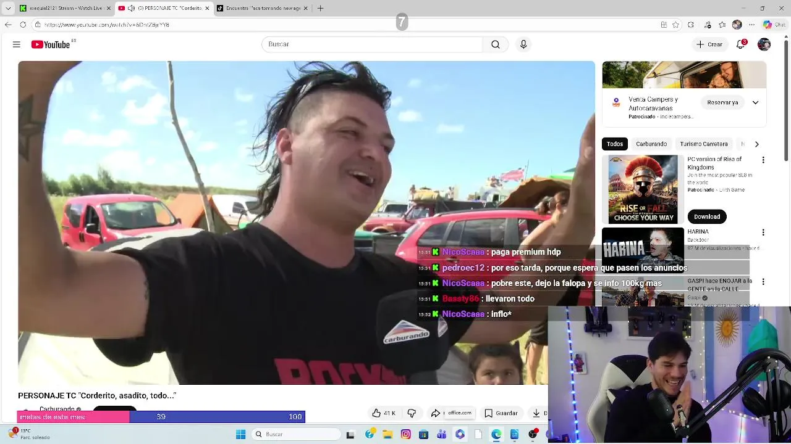Image resolution: width=791 pixels, height=444 pixels.
Task: Expand the browser tab list dropdown
Action: click(8, 9)
